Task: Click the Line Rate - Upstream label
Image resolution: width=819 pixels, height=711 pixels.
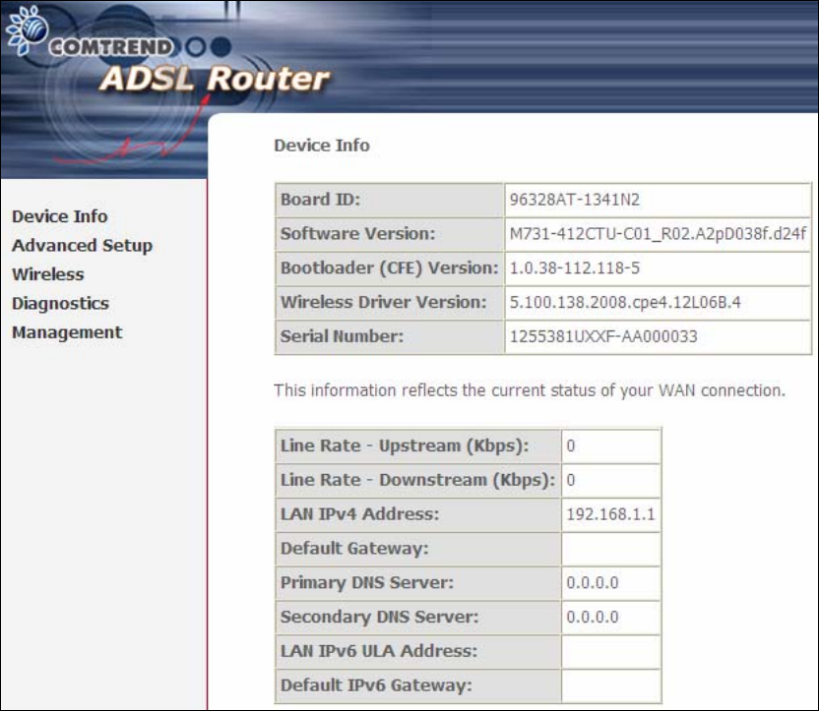Action: tap(405, 446)
